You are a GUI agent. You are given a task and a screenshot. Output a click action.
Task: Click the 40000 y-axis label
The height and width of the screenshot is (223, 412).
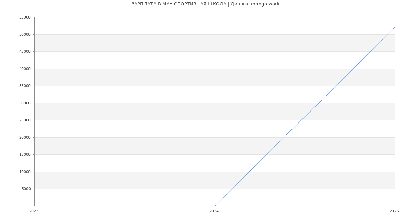click(25, 69)
